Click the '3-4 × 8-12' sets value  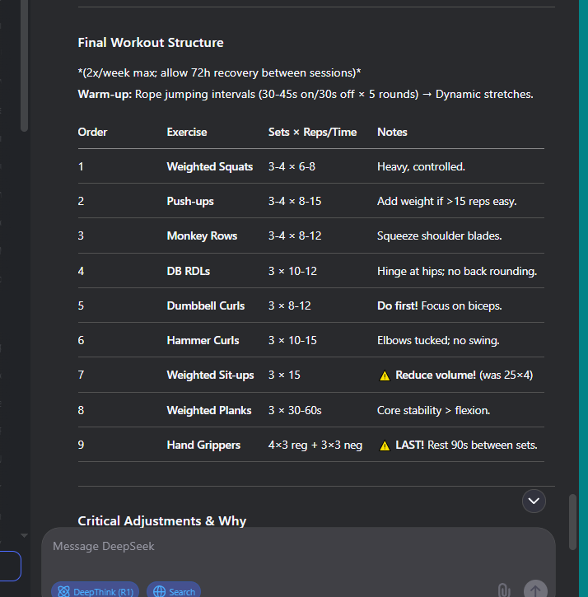coord(295,236)
